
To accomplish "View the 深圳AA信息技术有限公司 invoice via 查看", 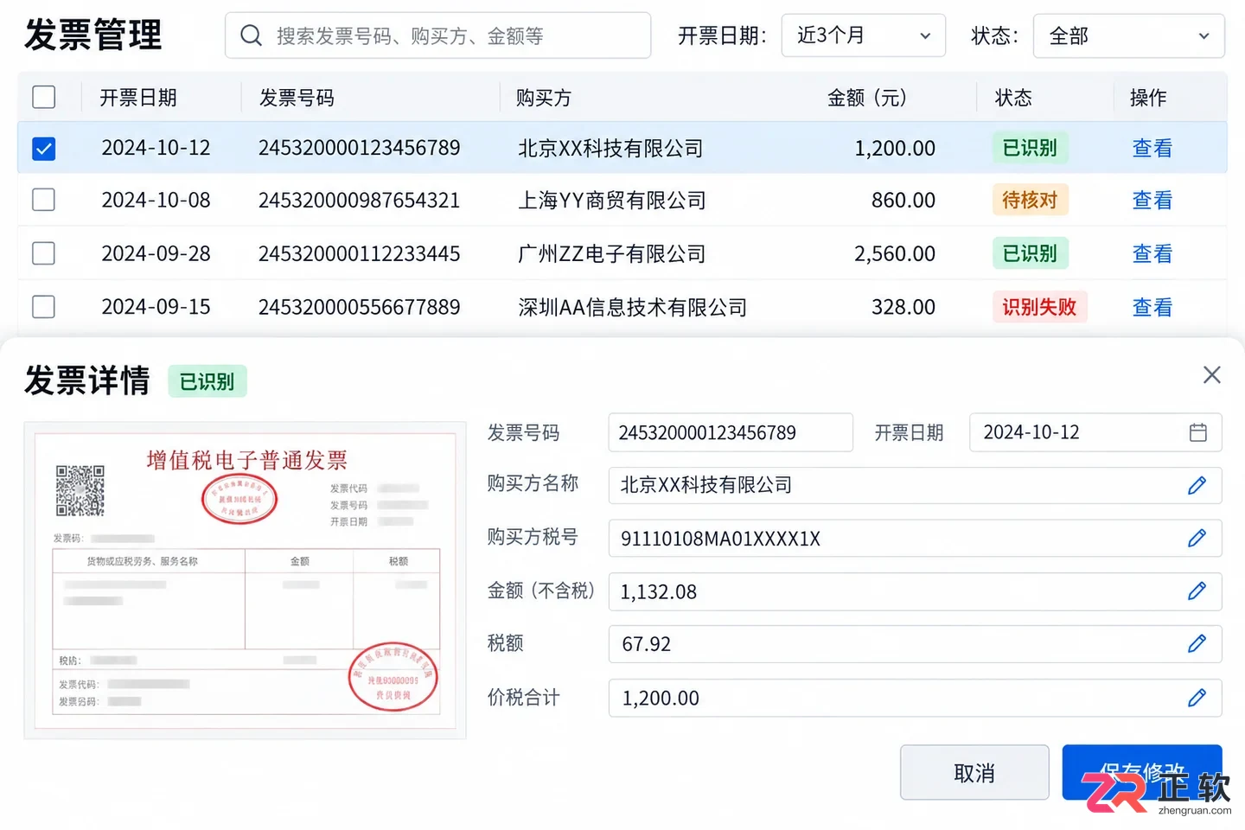I will 1152,308.
